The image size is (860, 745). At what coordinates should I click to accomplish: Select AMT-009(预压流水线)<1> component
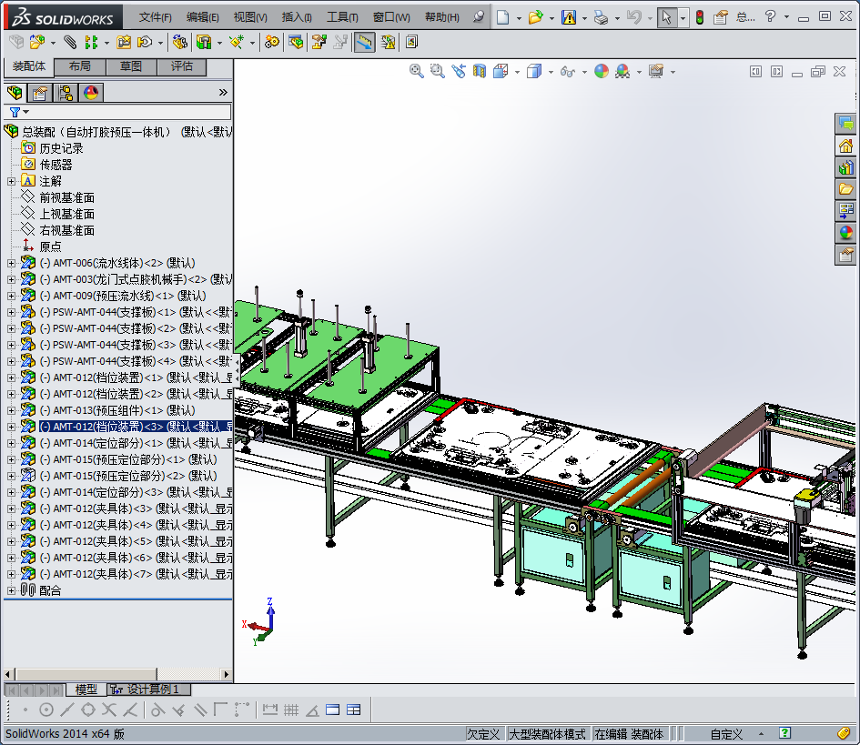[x=123, y=296]
